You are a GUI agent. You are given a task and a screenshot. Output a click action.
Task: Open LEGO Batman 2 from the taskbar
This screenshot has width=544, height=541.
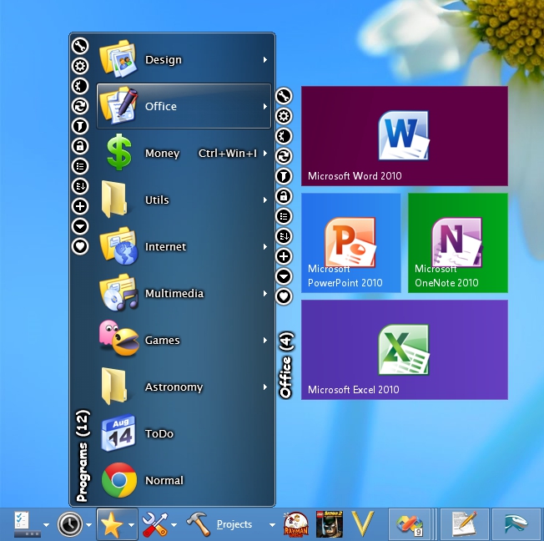[330, 524]
